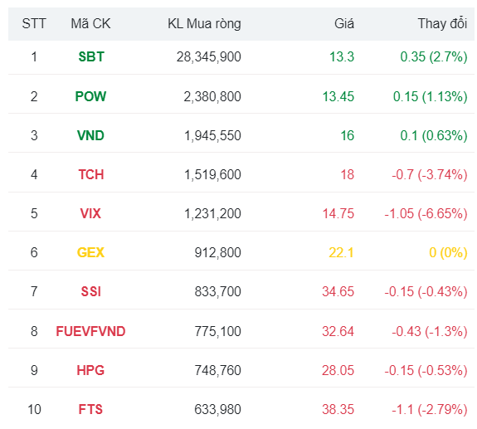
Task: Select net buy volume 748,760
Action: [x=218, y=370]
